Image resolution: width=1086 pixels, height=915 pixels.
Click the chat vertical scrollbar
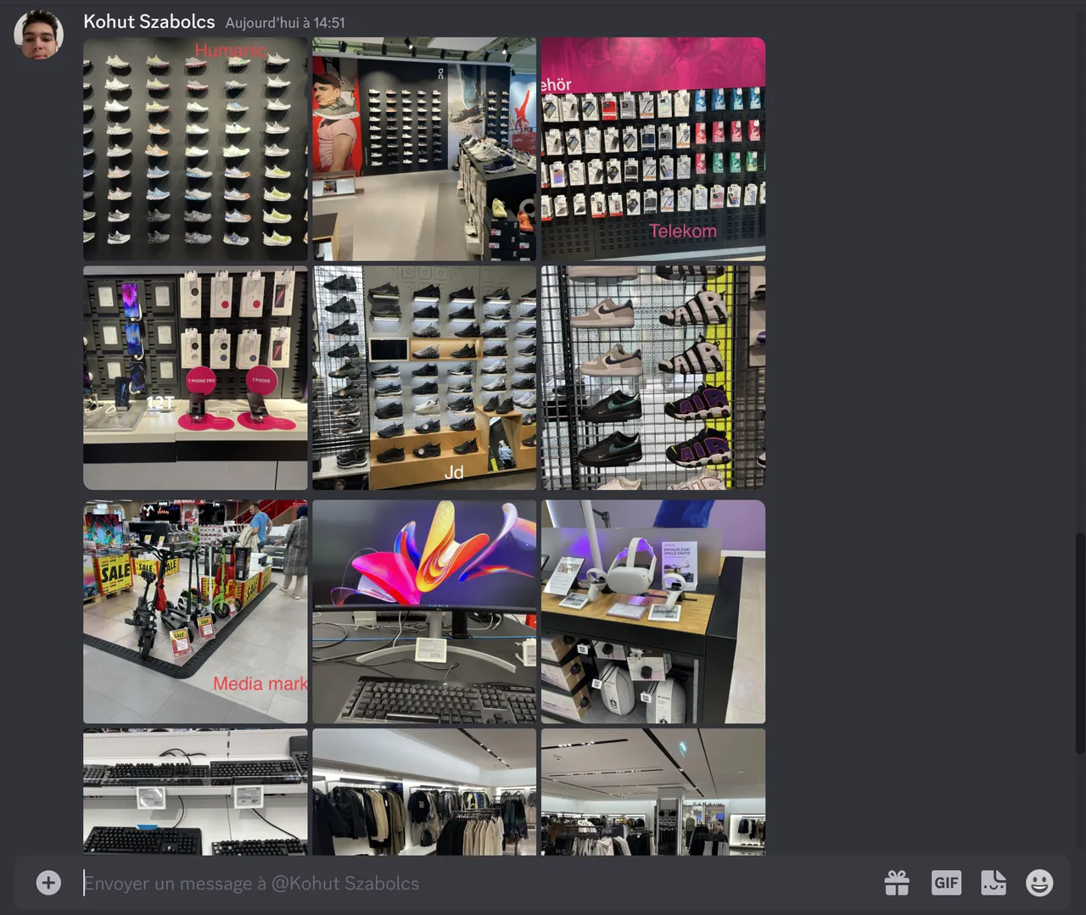point(1079,643)
